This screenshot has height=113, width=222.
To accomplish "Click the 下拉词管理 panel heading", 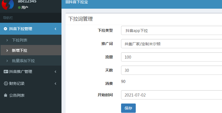I will [x=81, y=19].
